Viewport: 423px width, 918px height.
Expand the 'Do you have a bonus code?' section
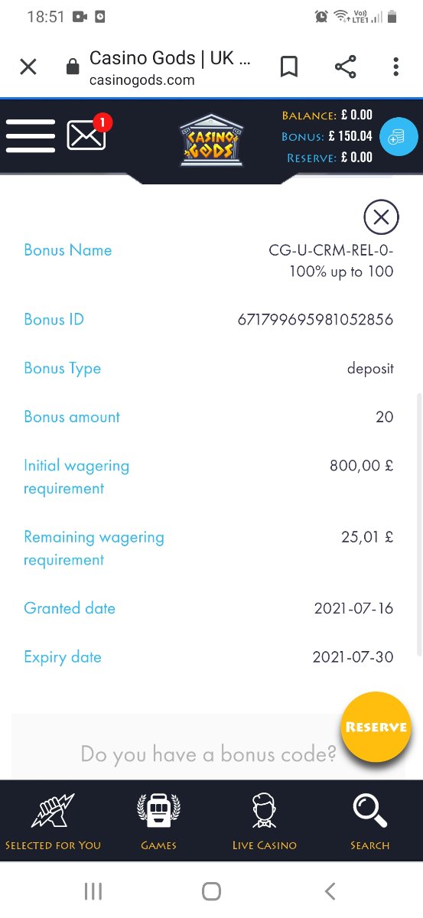pyautogui.click(x=208, y=754)
